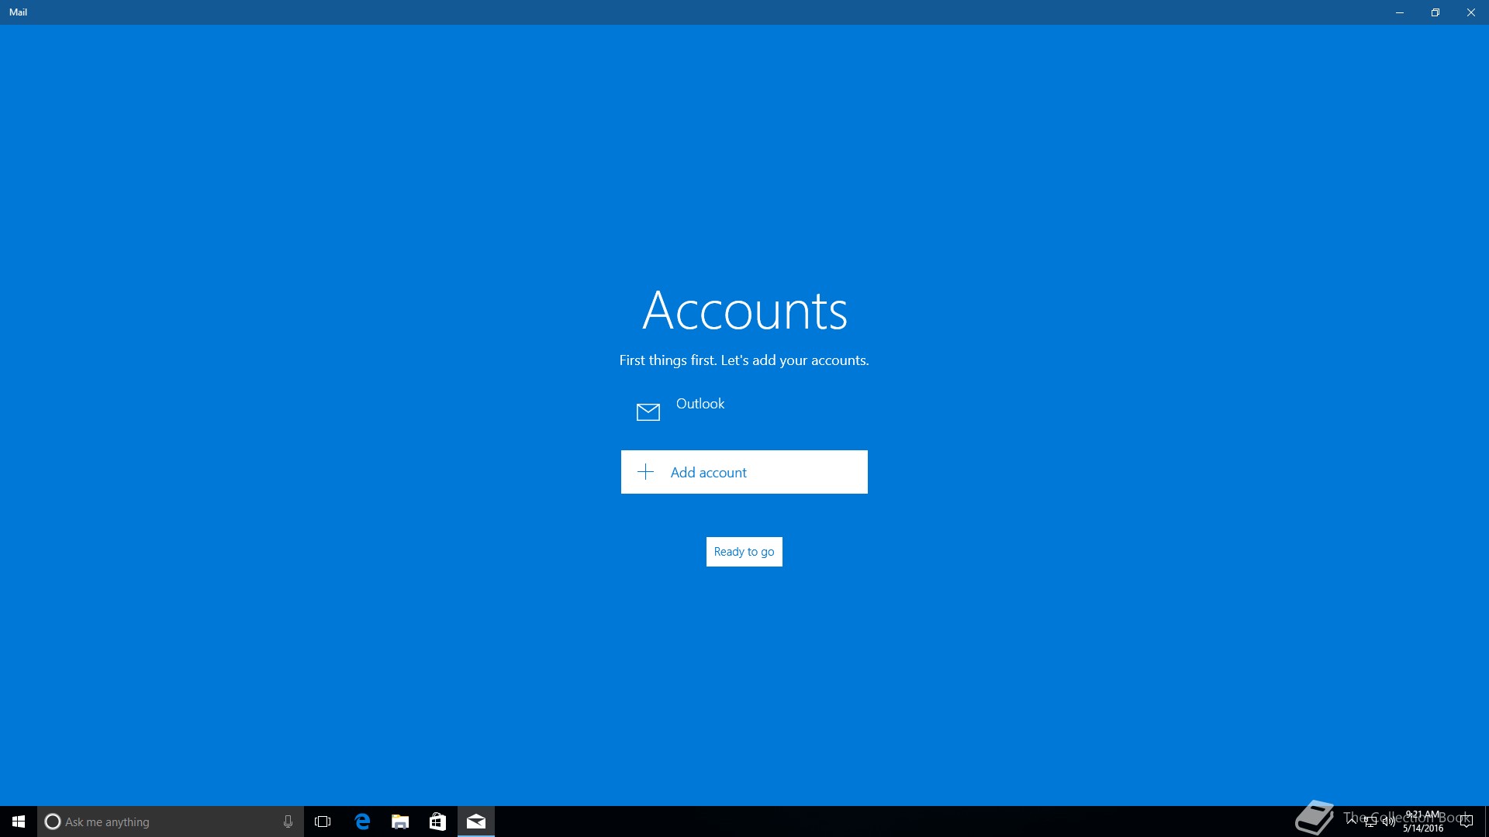This screenshot has width=1489, height=837.
Task: Open the Windows Store taskbar icon
Action: [437, 821]
